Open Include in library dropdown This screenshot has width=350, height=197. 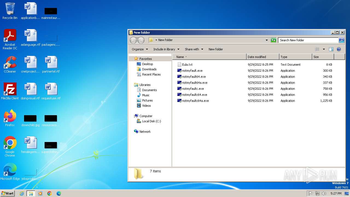[166, 49]
